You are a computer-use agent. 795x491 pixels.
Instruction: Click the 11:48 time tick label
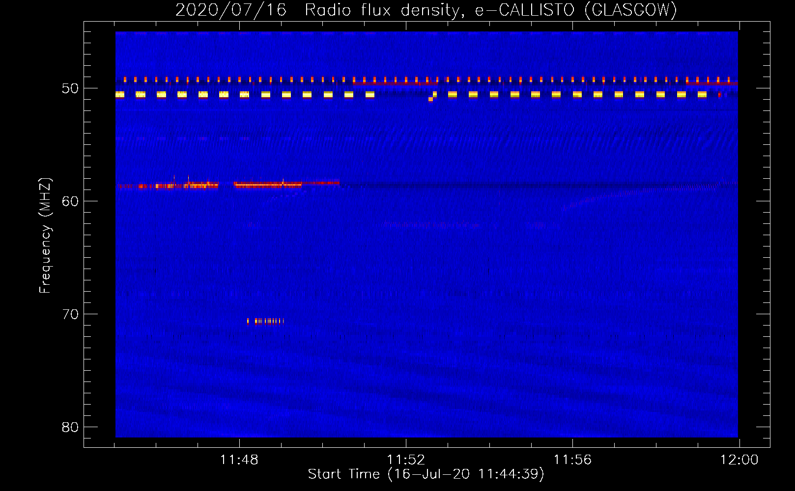[x=239, y=460]
